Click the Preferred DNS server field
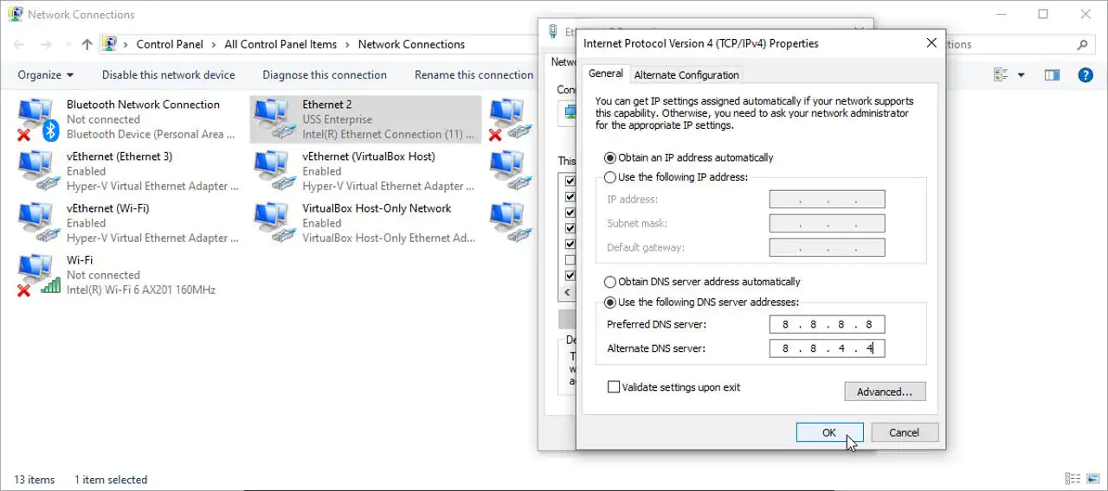This screenshot has height=491, width=1108. (x=827, y=325)
